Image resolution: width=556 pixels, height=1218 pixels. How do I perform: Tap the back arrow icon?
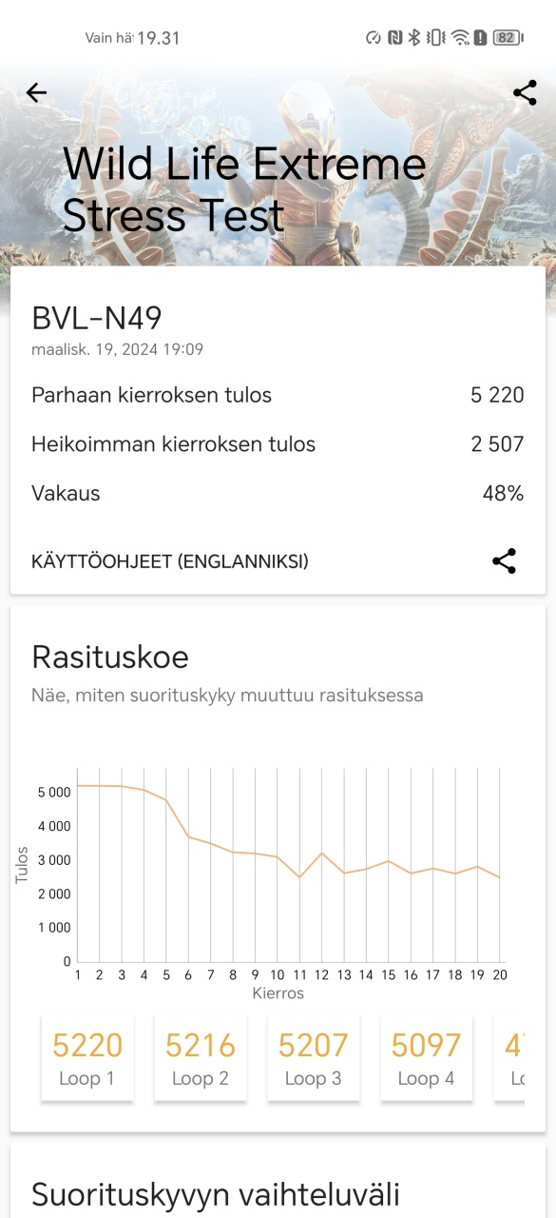pos(36,92)
